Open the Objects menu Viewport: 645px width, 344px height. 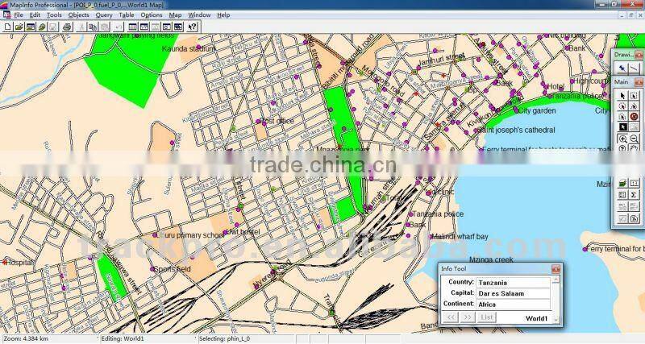point(78,15)
